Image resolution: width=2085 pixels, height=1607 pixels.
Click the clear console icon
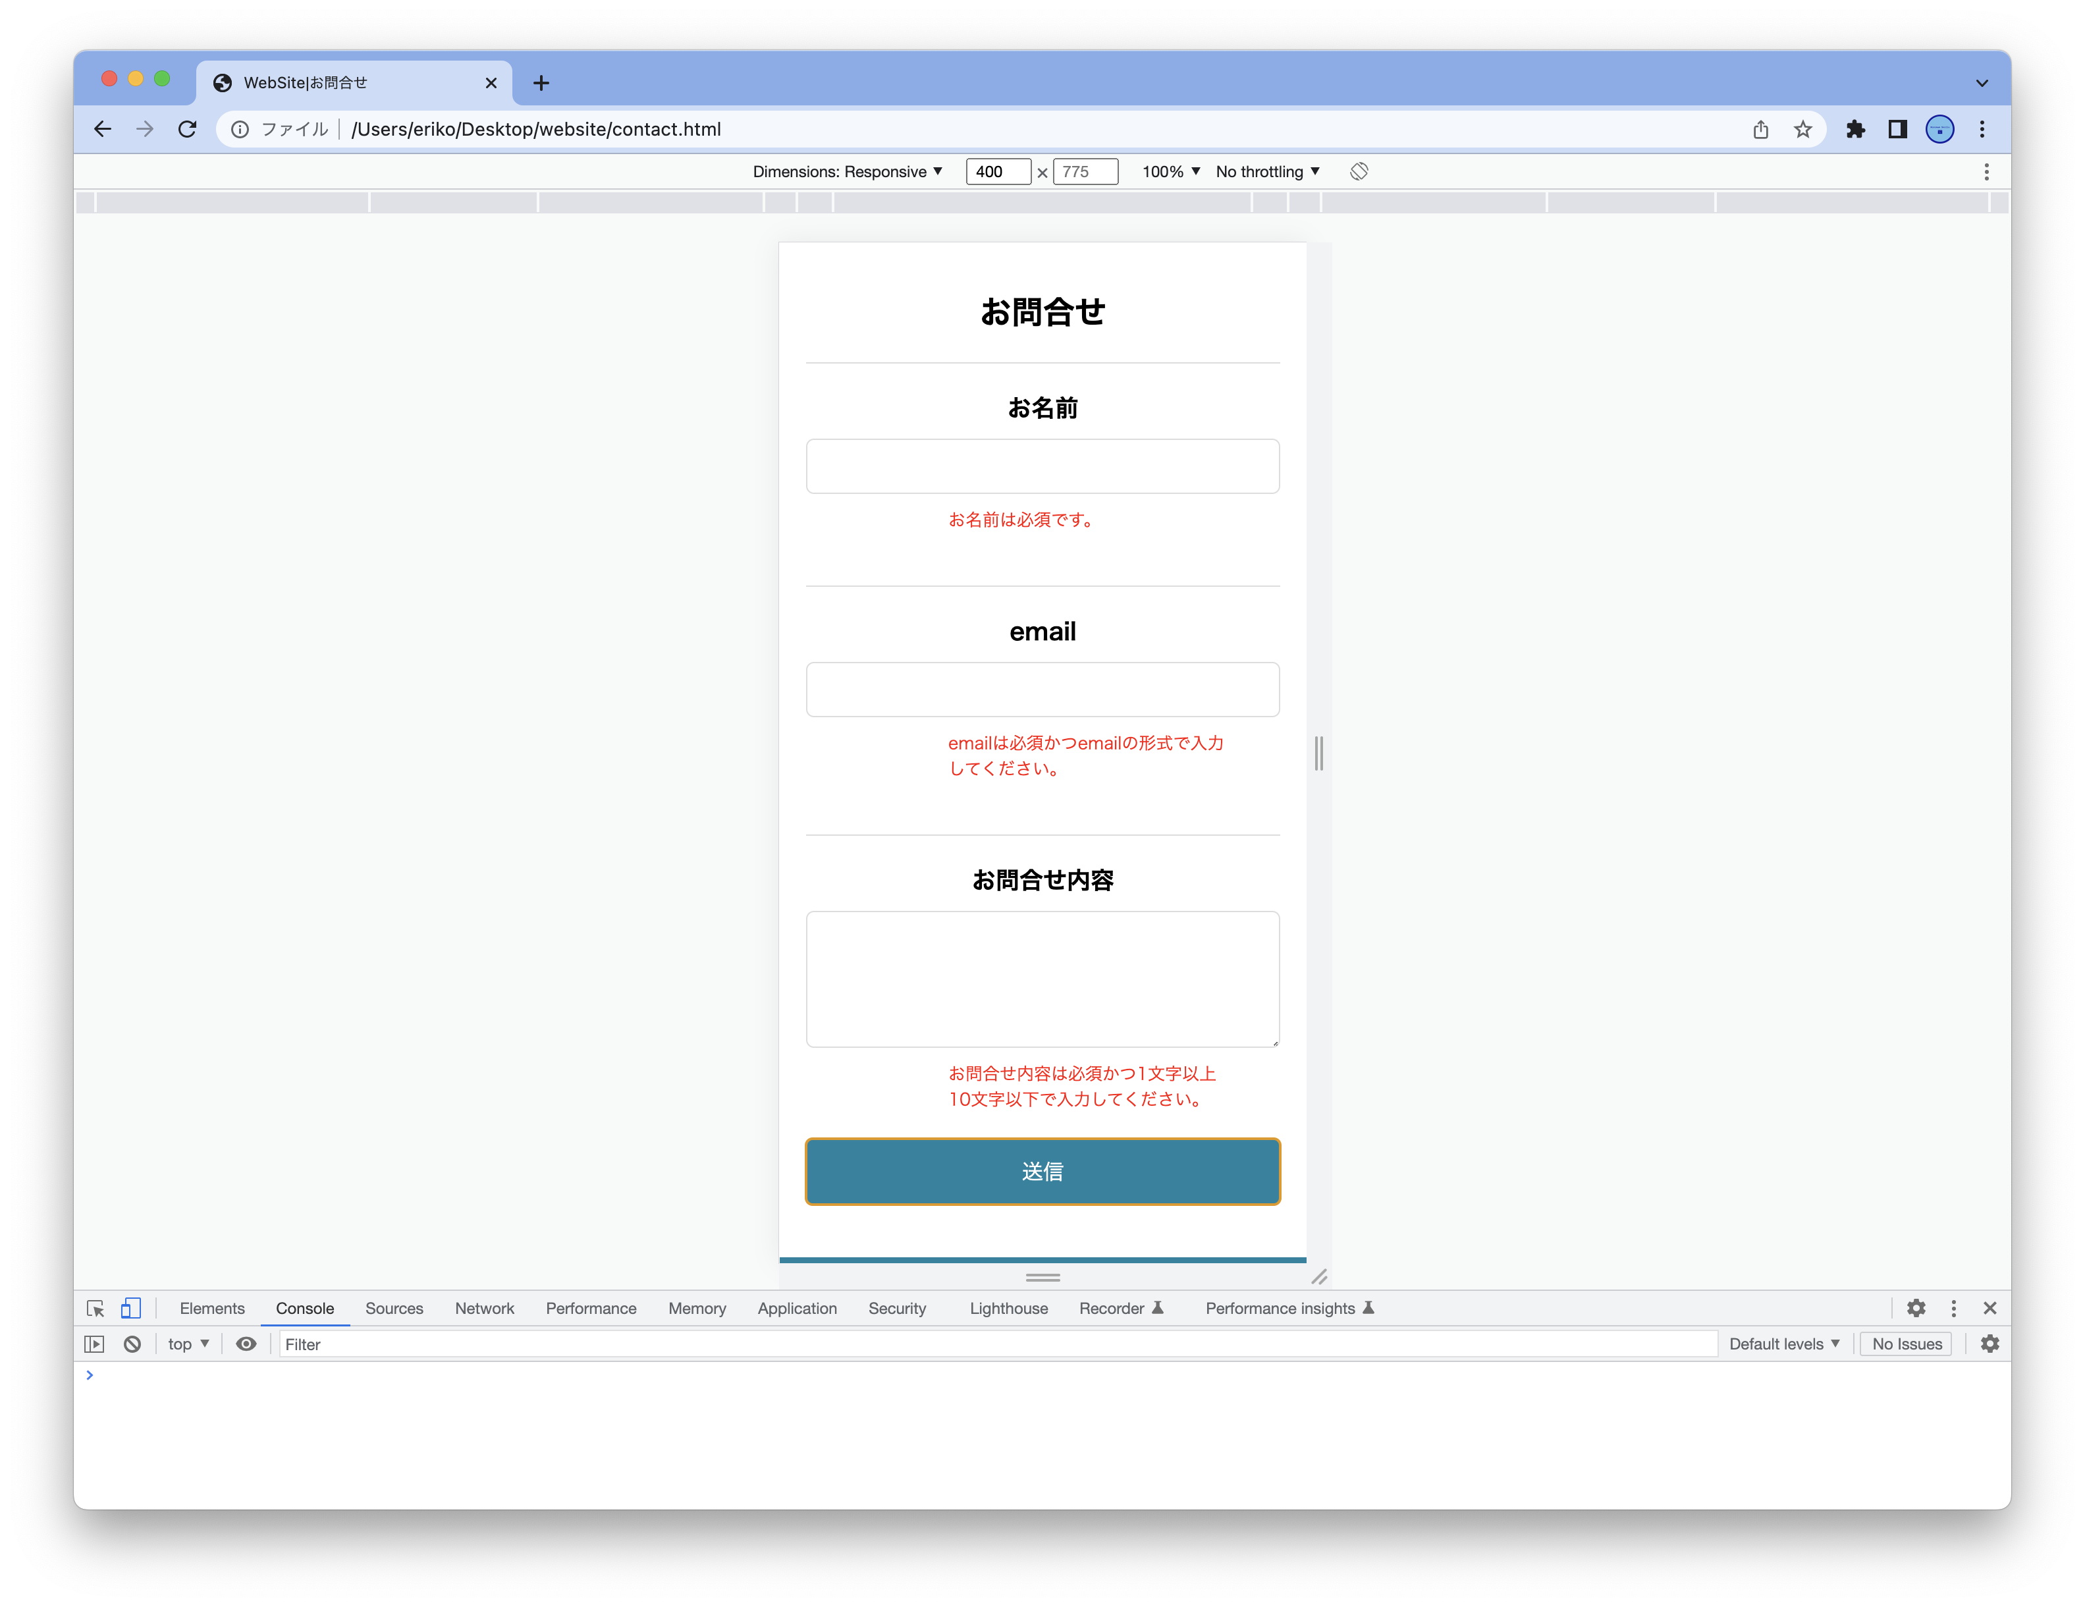point(132,1344)
